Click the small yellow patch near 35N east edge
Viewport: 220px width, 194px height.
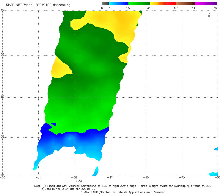(x=123, y=58)
